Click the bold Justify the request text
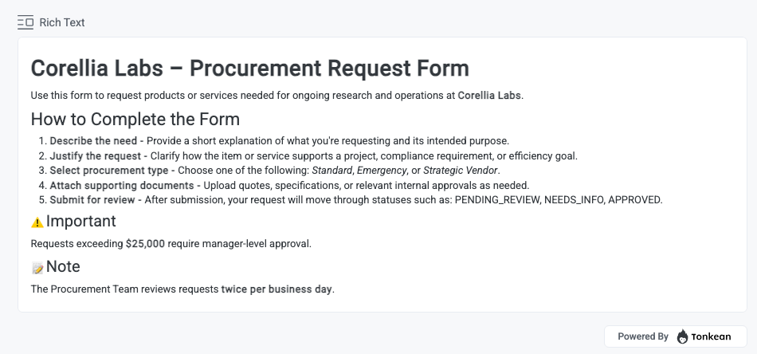The height and width of the screenshot is (354, 757). click(x=96, y=155)
